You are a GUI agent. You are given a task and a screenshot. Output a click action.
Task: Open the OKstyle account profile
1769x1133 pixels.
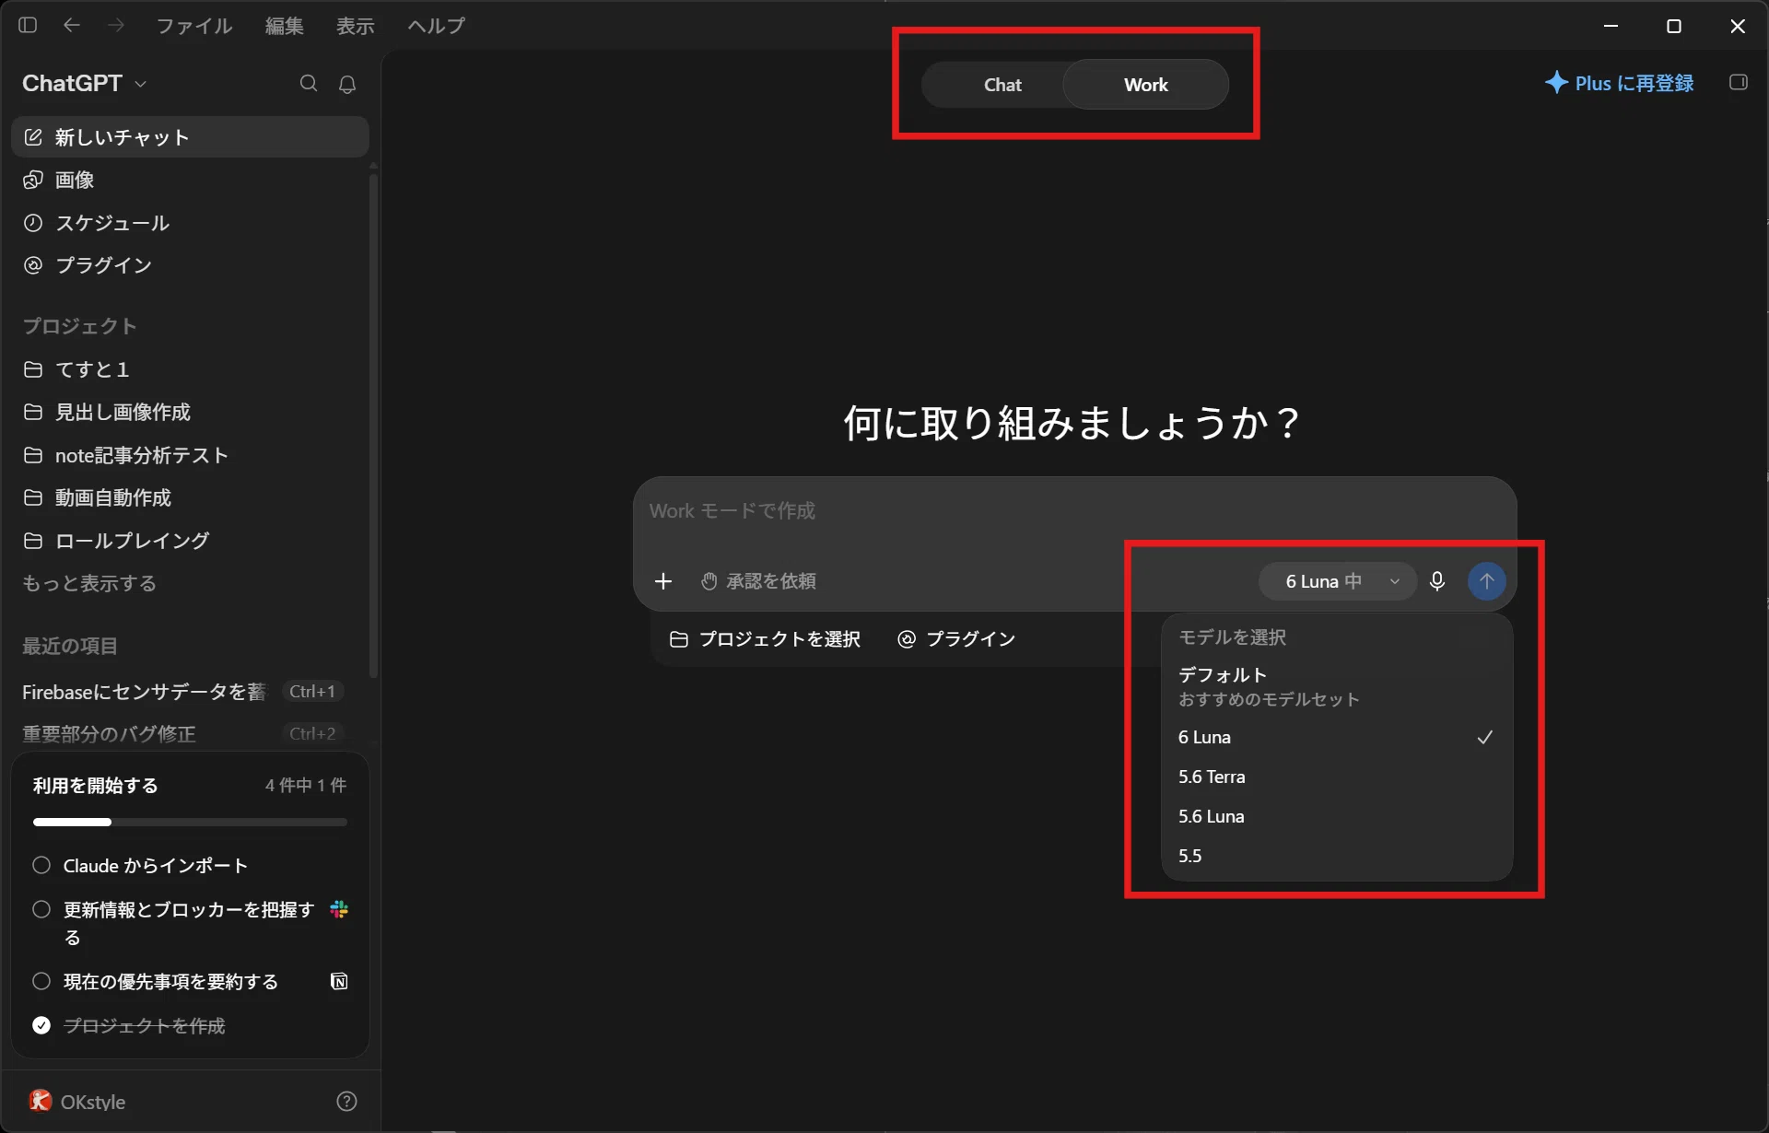[78, 1101]
